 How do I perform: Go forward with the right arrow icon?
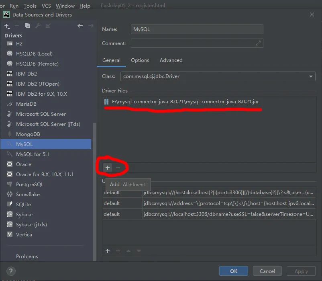[91, 26]
